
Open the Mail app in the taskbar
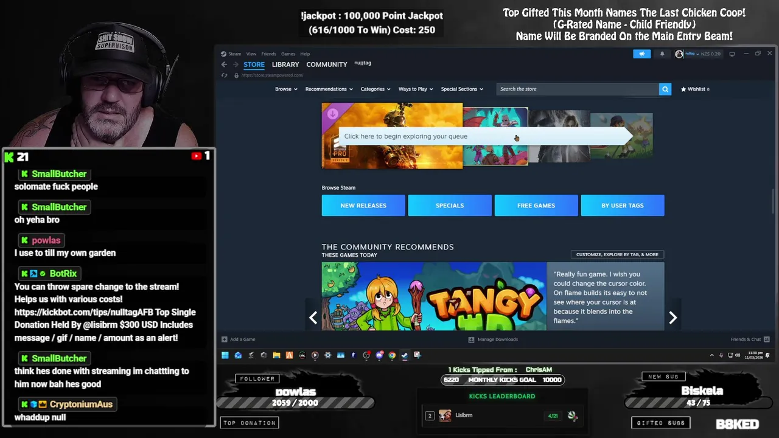coord(238,355)
